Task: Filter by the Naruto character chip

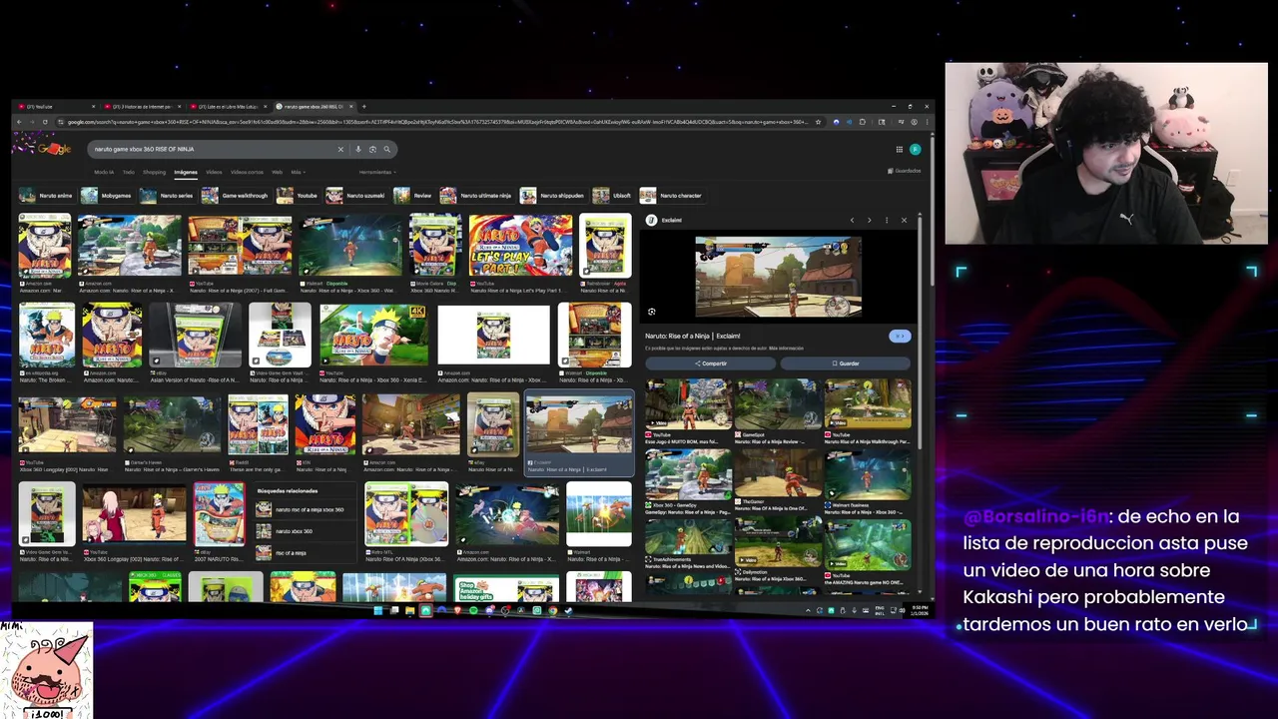Action: click(671, 196)
